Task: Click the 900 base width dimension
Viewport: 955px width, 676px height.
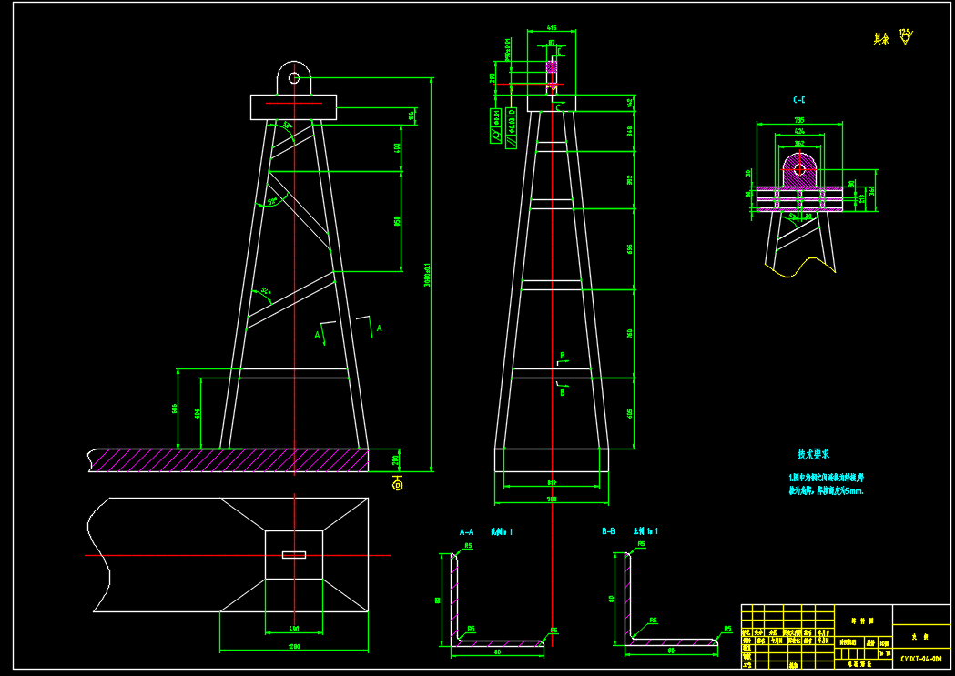Action: (552, 498)
